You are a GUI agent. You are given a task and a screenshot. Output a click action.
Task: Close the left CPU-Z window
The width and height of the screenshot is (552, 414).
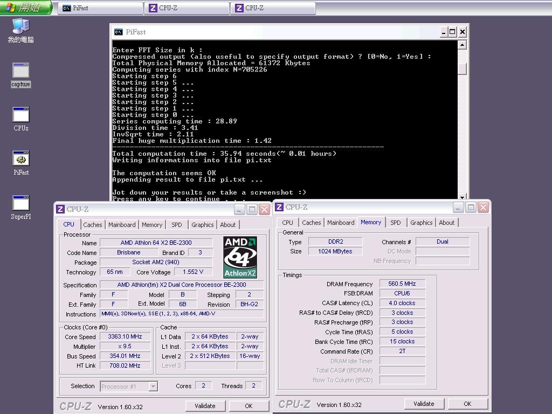(x=264, y=210)
